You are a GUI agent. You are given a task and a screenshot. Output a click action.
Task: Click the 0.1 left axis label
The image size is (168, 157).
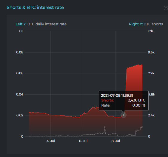click(x=21, y=31)
